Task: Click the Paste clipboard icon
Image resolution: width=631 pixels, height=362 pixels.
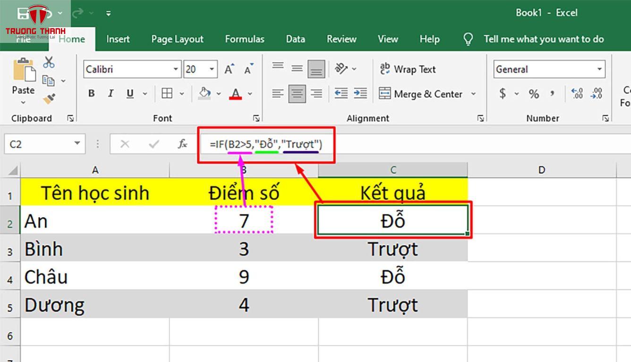Action: (24, 70)
